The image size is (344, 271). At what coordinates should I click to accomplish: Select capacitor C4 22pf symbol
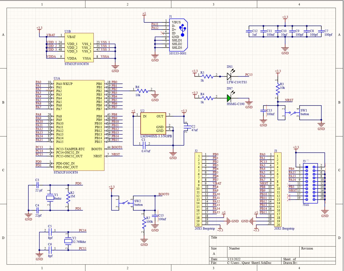coord(37,210)
